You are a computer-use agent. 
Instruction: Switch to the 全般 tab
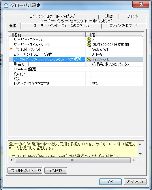tap(13, 26)
